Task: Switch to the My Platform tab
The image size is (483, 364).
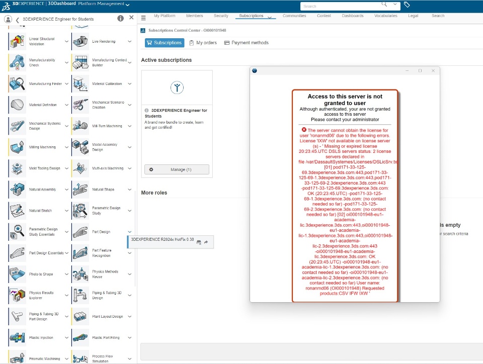Action: [165, 16]
